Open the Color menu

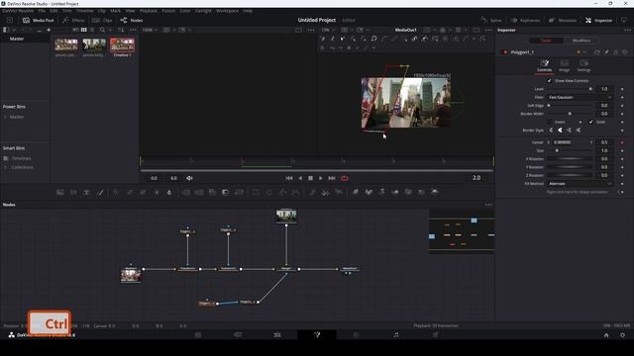(x=185, y=11)
